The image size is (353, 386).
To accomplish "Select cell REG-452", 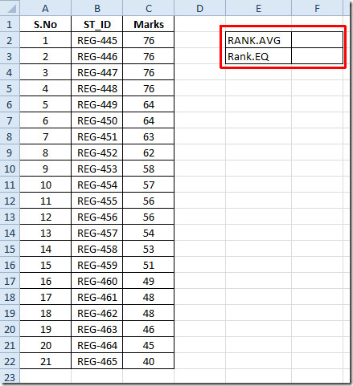I will [96, 152].
